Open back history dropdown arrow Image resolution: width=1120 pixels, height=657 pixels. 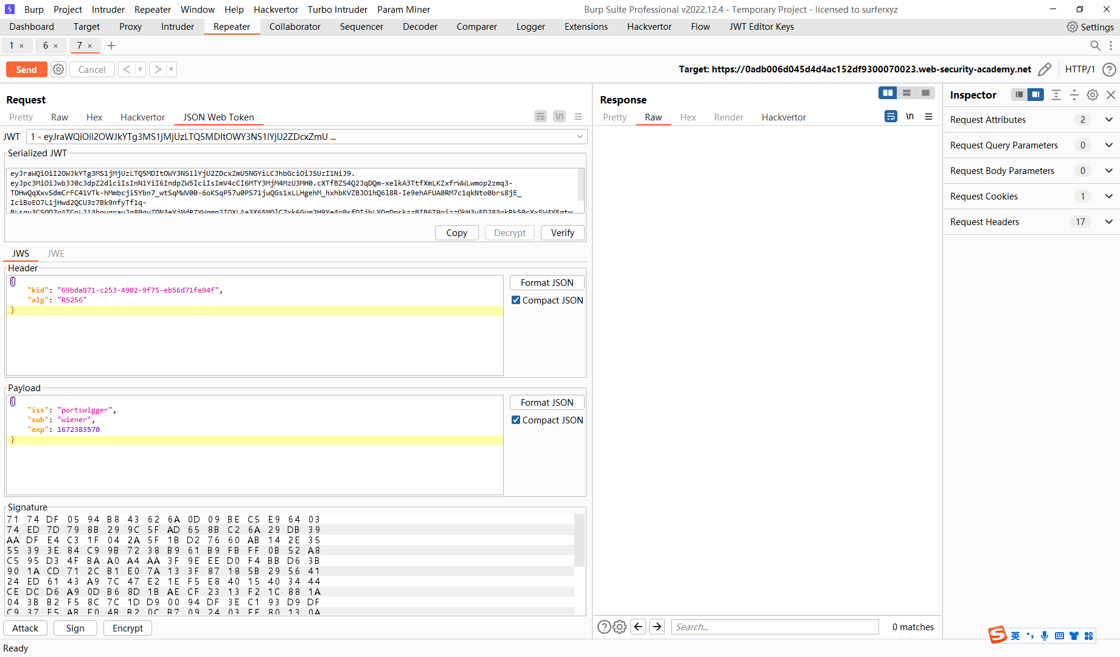click(140, 69)
